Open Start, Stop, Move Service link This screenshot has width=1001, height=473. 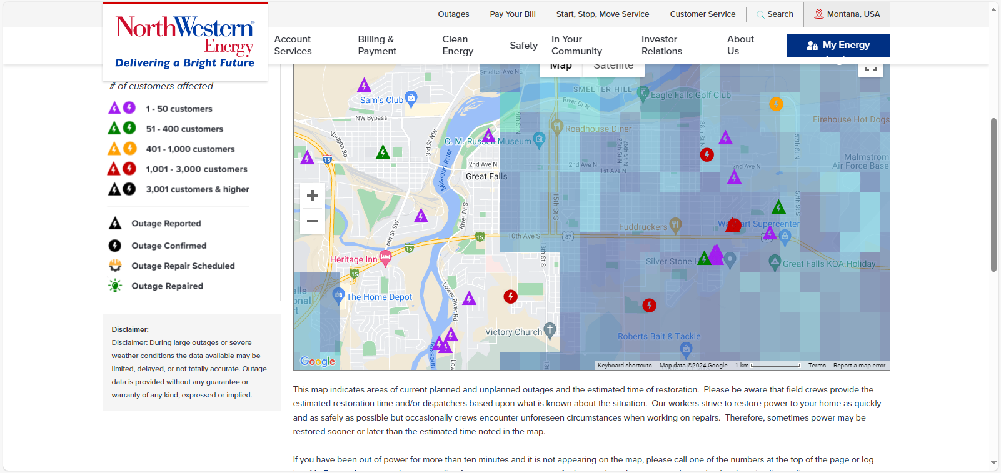603,14
